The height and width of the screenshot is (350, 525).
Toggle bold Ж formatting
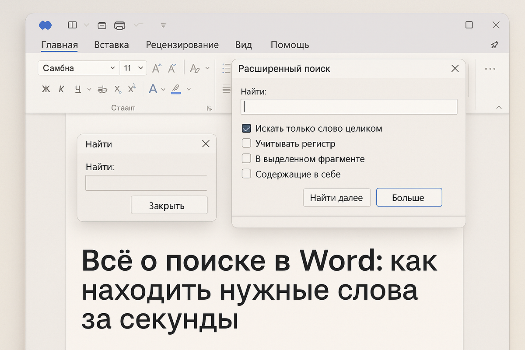[x=46, y=89]
